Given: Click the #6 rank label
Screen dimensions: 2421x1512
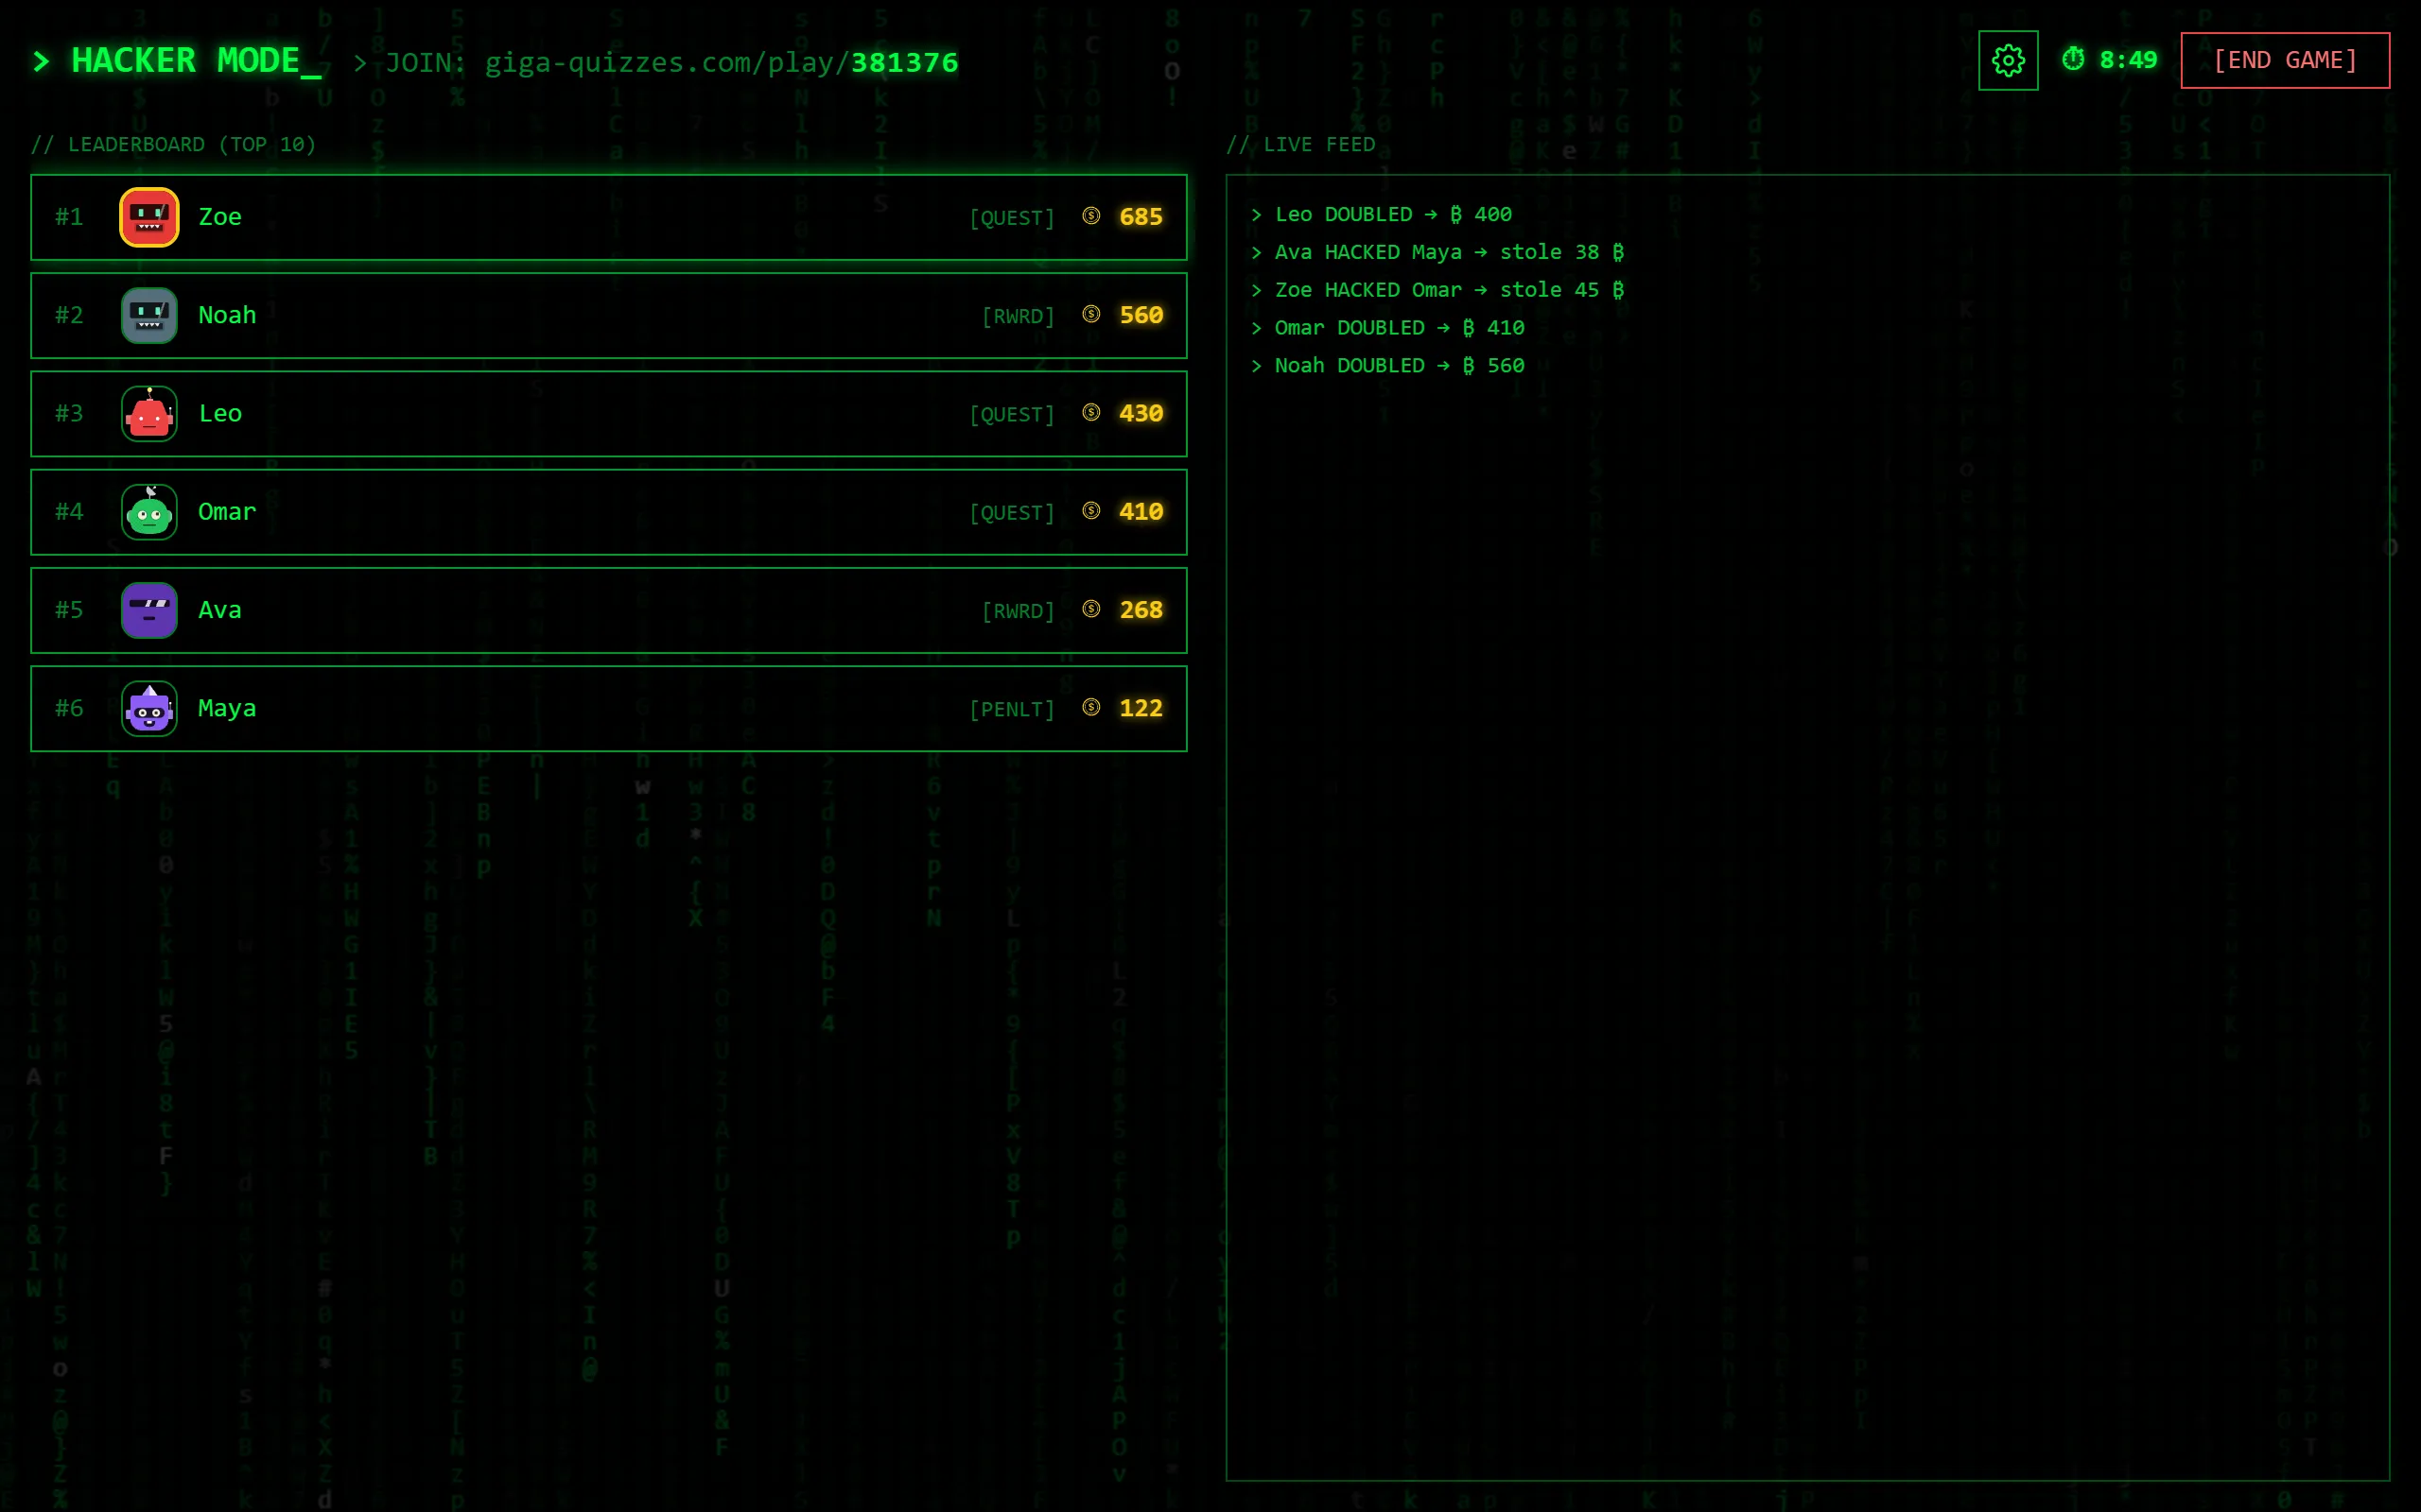Looking at the screenshot, I should pos(69,708).
